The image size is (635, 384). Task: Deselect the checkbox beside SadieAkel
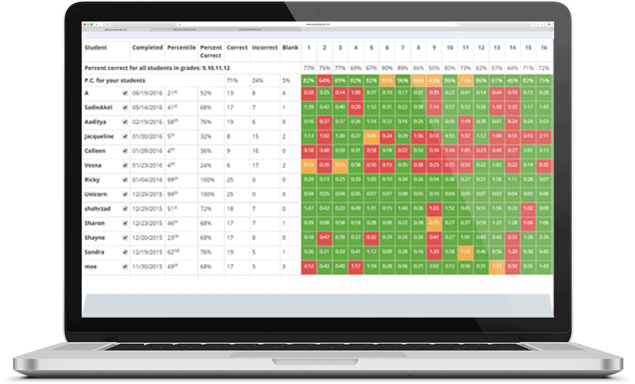[125, 107]
